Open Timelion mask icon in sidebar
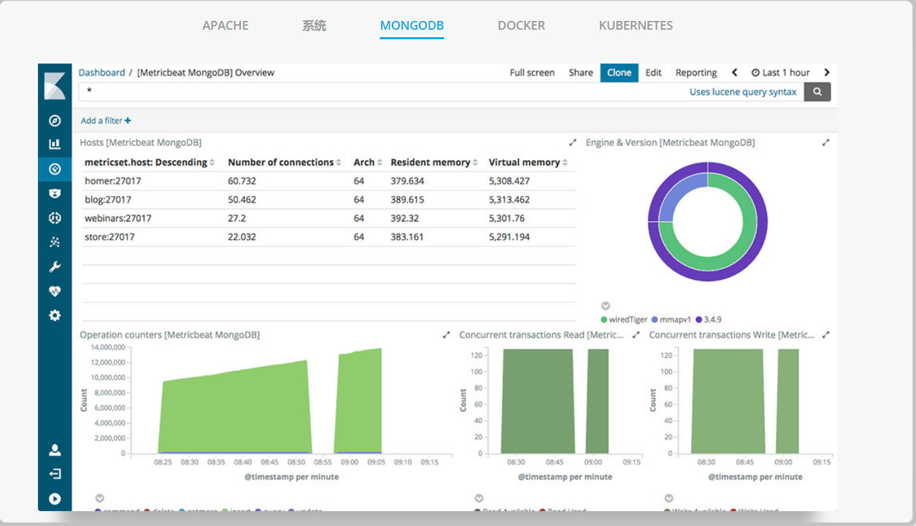916x526 pixels. (55, 193)
